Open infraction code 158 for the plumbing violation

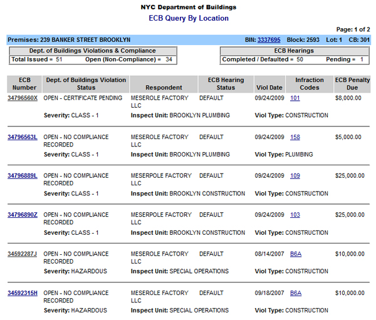tap(295, 137)
